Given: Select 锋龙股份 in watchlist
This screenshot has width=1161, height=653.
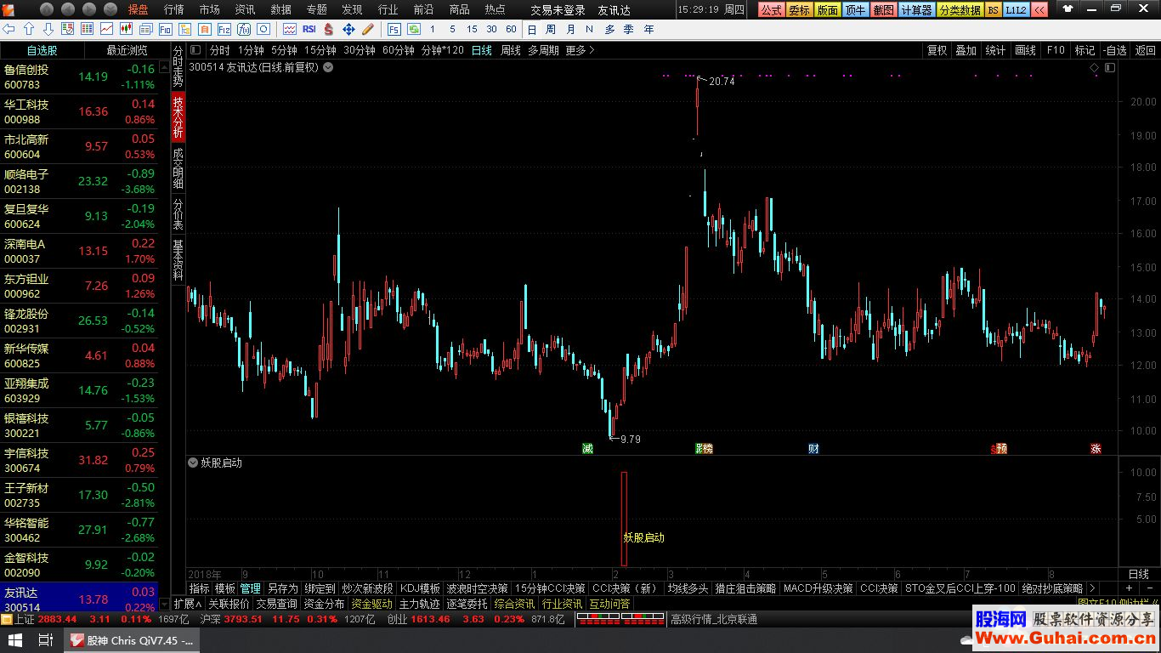Looking at the screenshot, I should pyautogui.click(x=79, y=321).
